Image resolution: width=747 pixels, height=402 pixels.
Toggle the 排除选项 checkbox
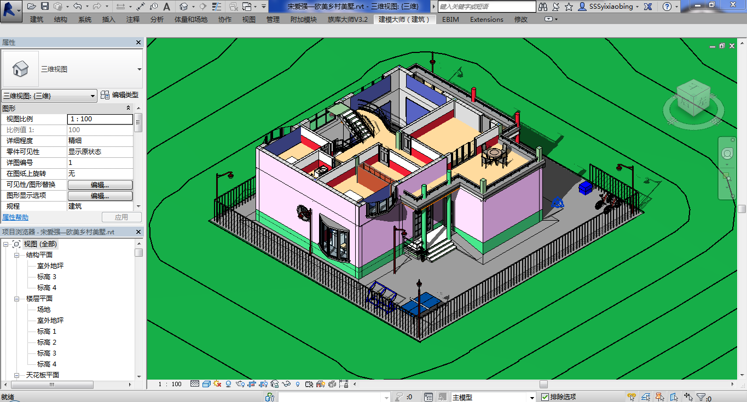545,397
